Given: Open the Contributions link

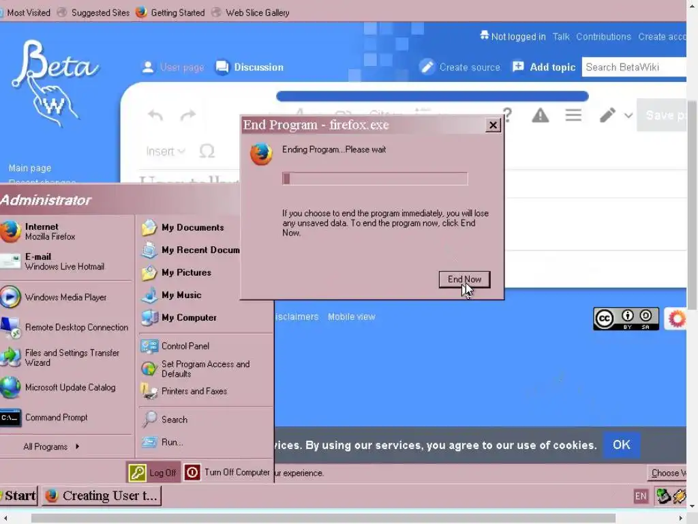Looking at the screenshot, I should tap(603, 37).
